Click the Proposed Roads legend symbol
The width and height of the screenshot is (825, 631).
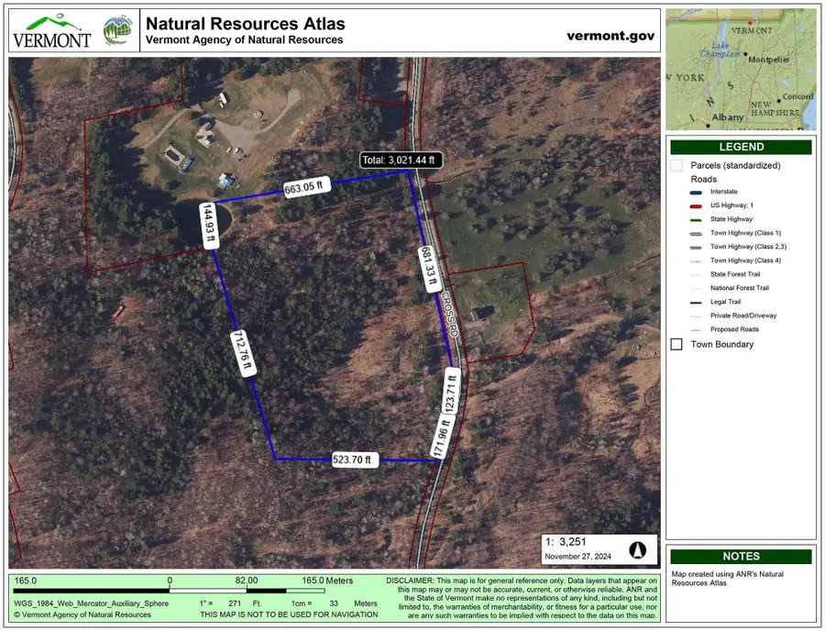pos(696,328)
